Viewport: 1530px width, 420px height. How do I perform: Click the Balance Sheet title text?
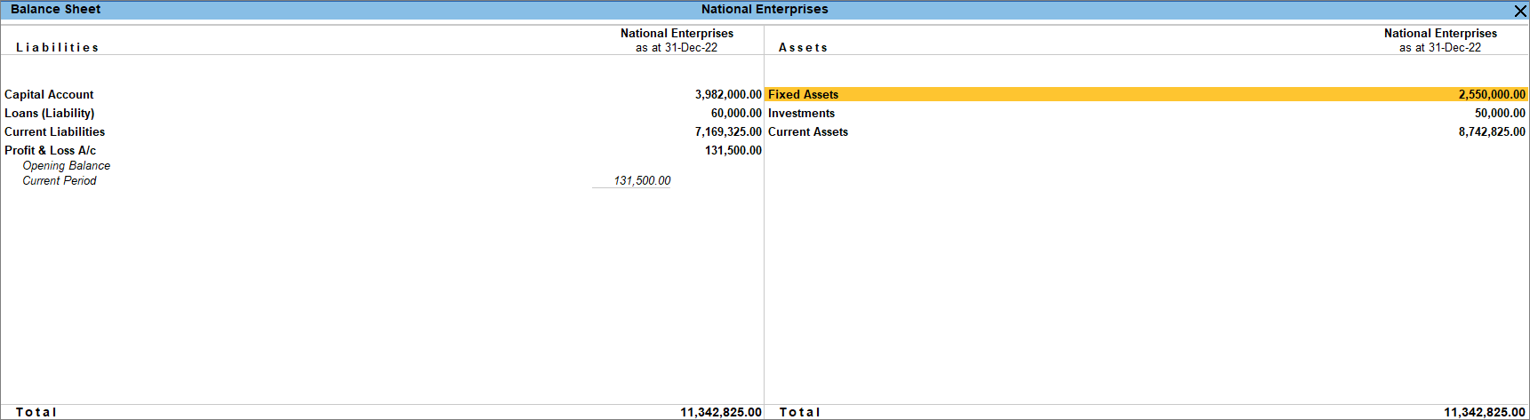55,9
